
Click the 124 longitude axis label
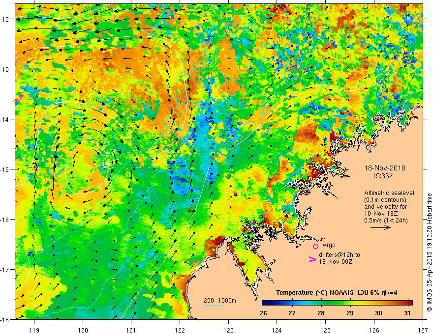(277, 330)
